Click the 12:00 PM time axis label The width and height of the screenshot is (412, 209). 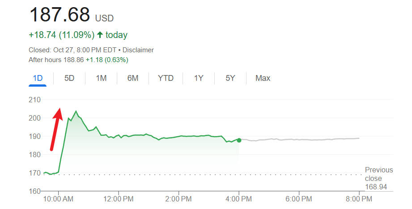tap(119, 198)
